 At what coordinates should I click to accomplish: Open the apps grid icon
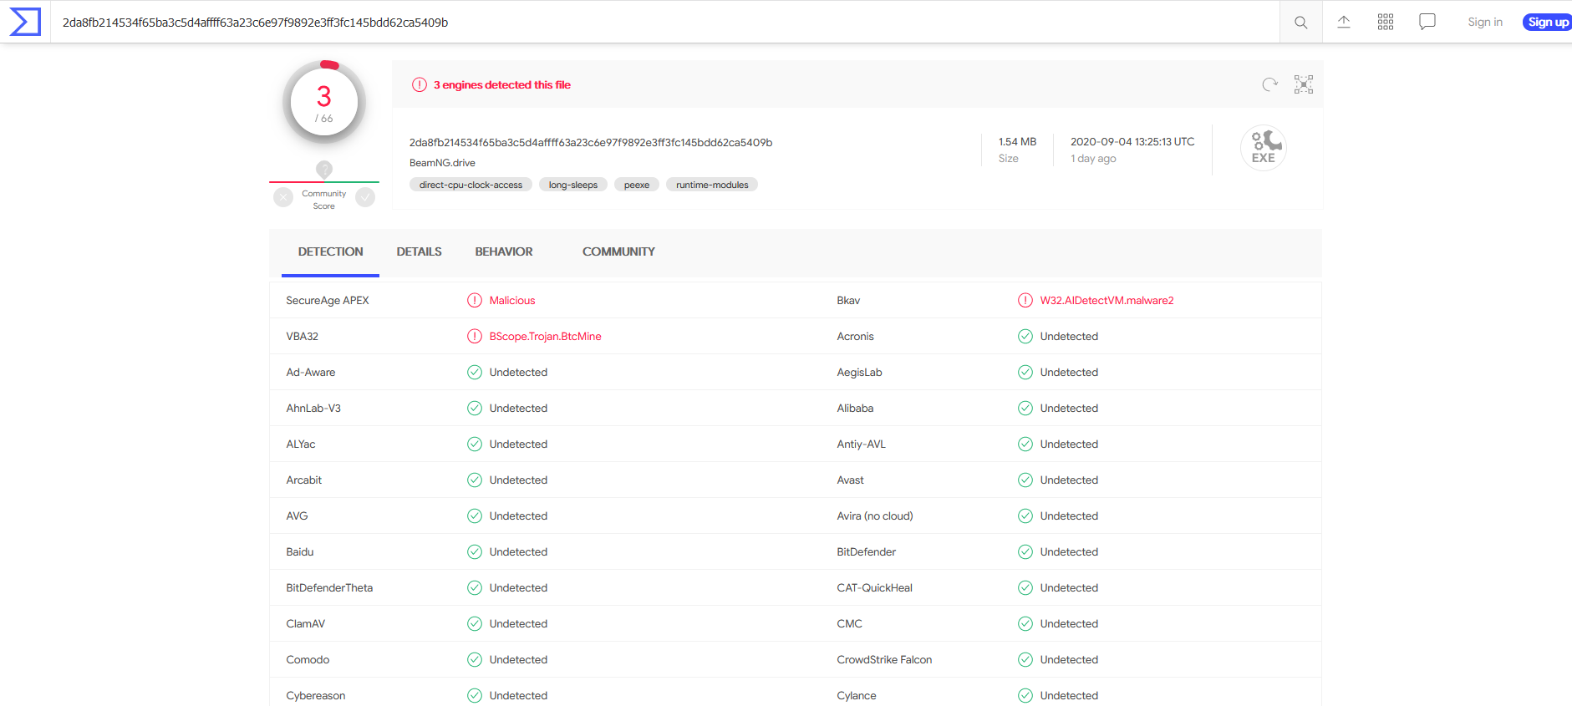1386,23
